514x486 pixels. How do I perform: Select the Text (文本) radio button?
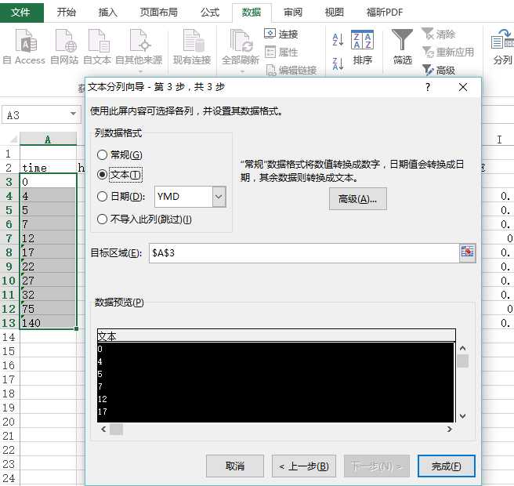pos(103,175)
